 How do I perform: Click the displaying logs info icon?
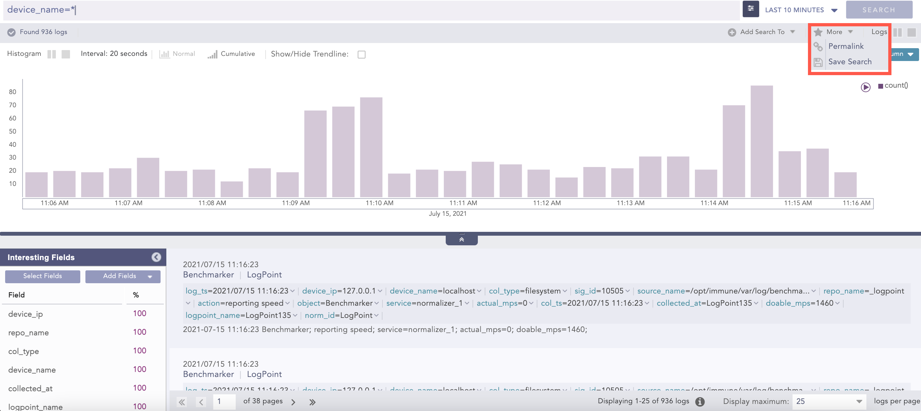click(700, 401)
